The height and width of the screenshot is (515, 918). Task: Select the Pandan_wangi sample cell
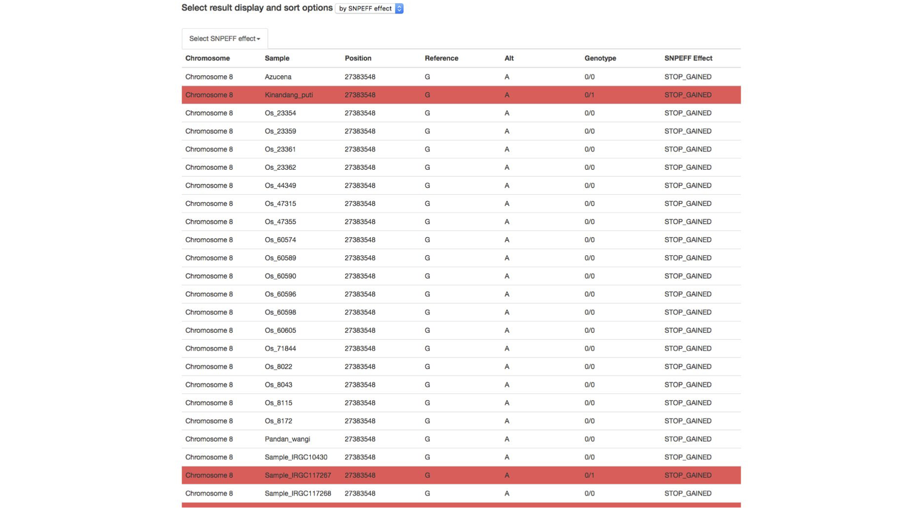tap(288, 439)
